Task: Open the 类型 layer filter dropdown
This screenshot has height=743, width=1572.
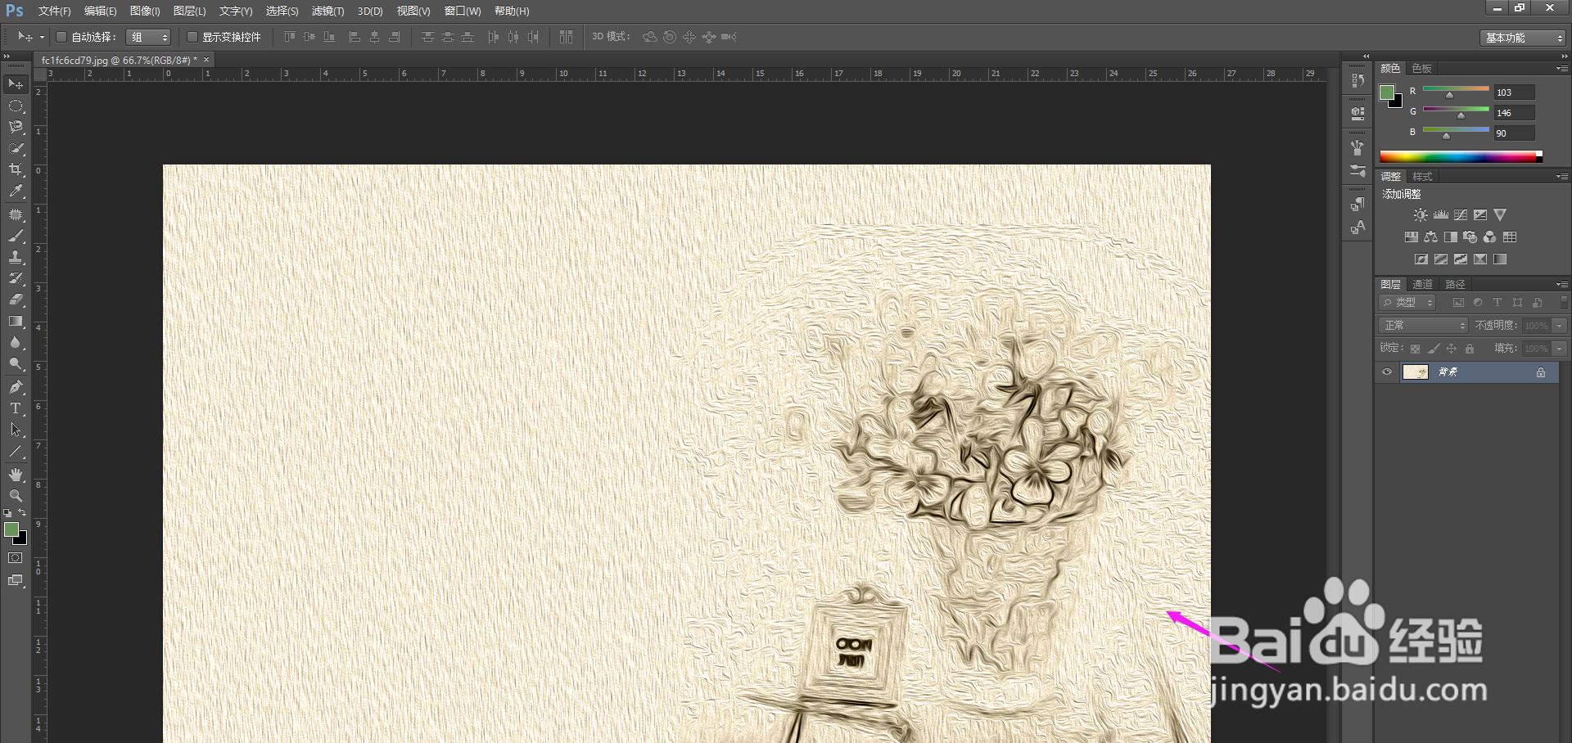Action: [x=1408, y=303]
